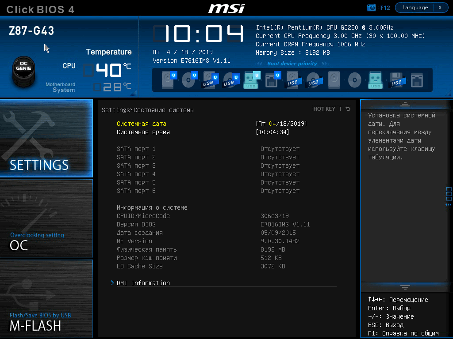
Task: Open the HOT KEY list
Action: pos(324,109)
